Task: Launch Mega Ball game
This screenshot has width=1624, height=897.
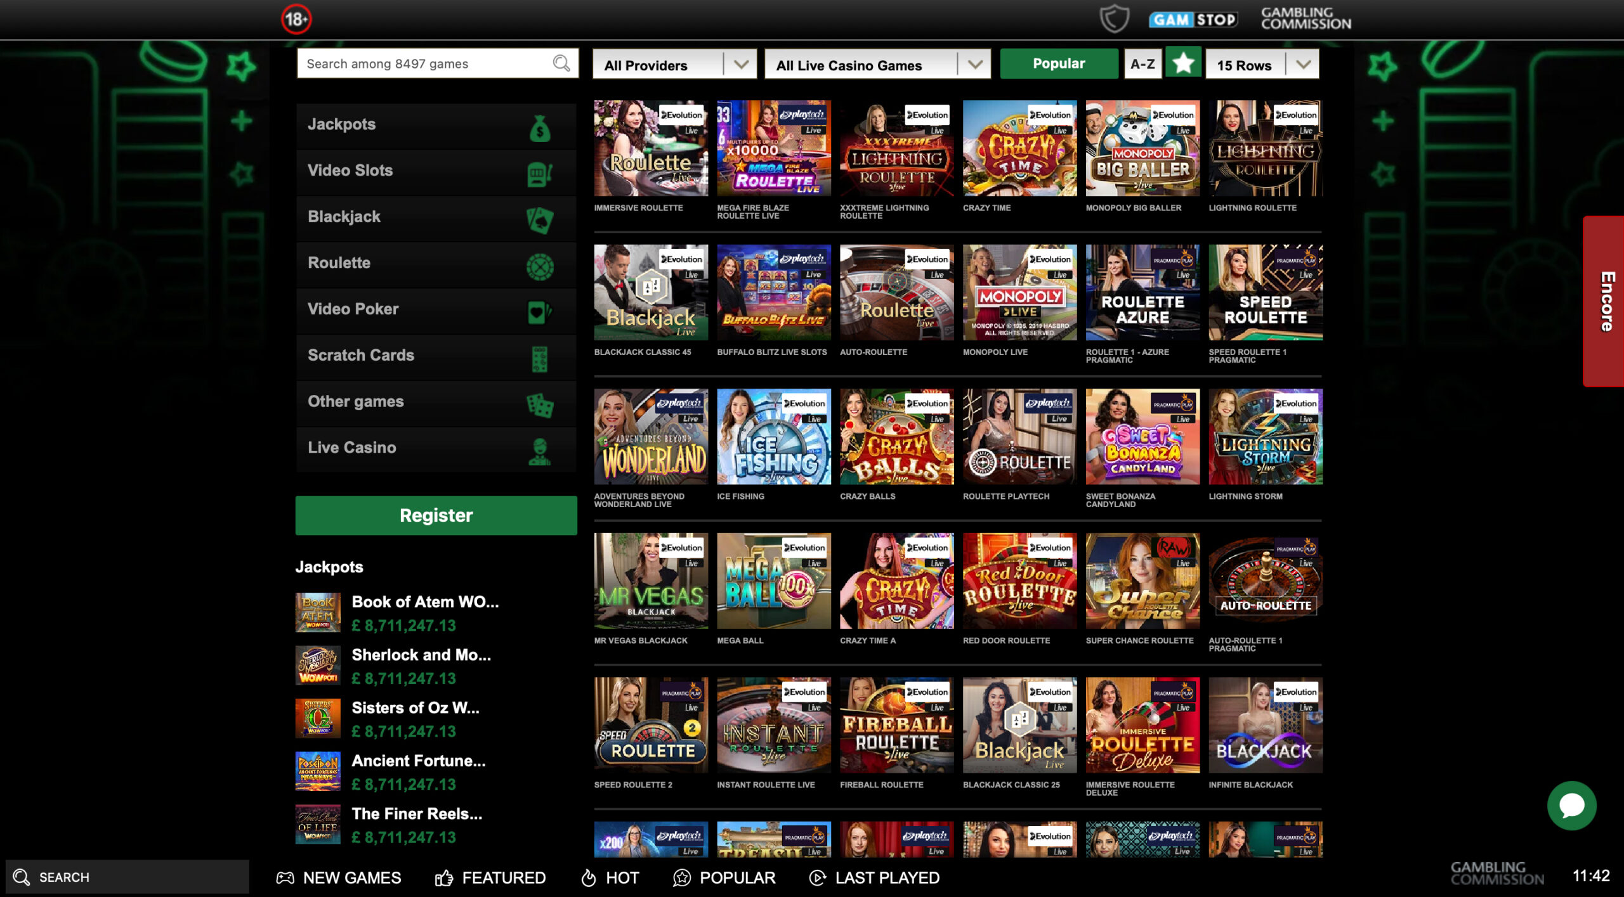Action: (774, 581)
